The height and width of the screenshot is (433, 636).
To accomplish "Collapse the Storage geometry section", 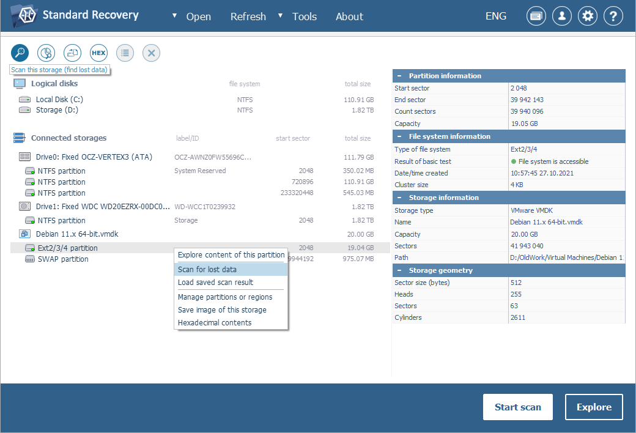I will click(399, 270).
